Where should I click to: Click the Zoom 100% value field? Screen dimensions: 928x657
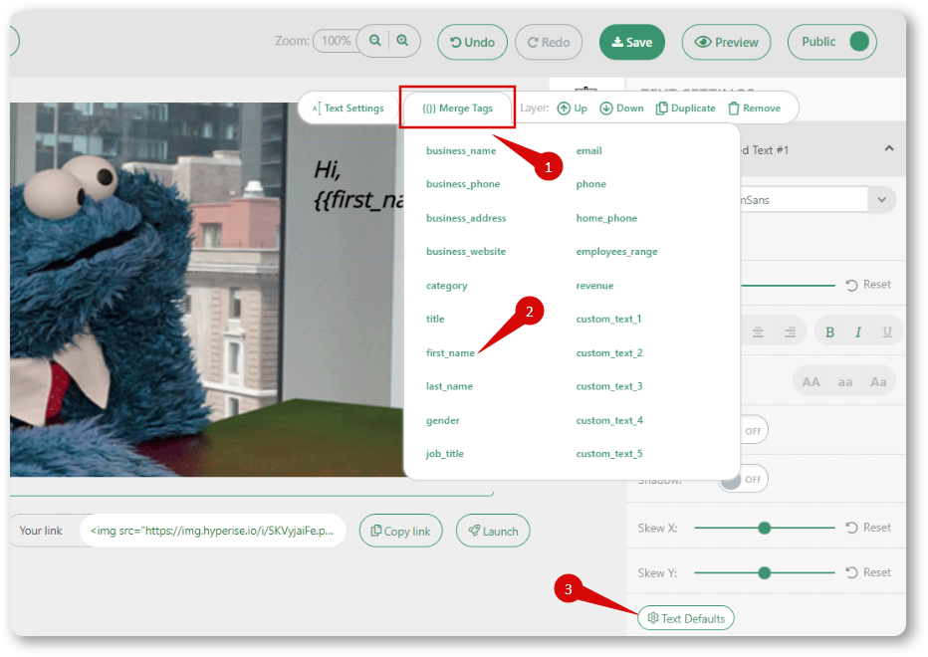click(337, 41)
